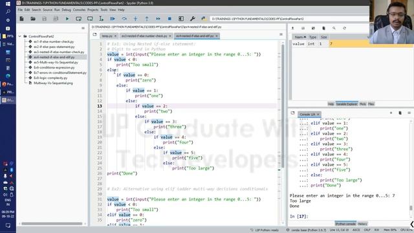
Task: Select the Variable Explorer pane tab
Action: point(347,104)
